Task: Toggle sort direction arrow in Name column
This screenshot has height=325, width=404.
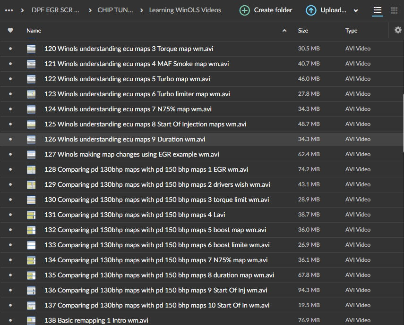Action: tap(284, 31)
